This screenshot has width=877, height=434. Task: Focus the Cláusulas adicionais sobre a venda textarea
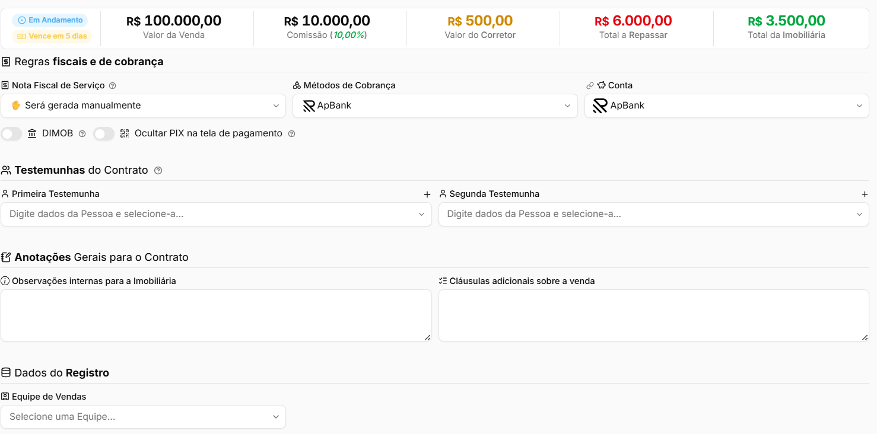point(654,315)
